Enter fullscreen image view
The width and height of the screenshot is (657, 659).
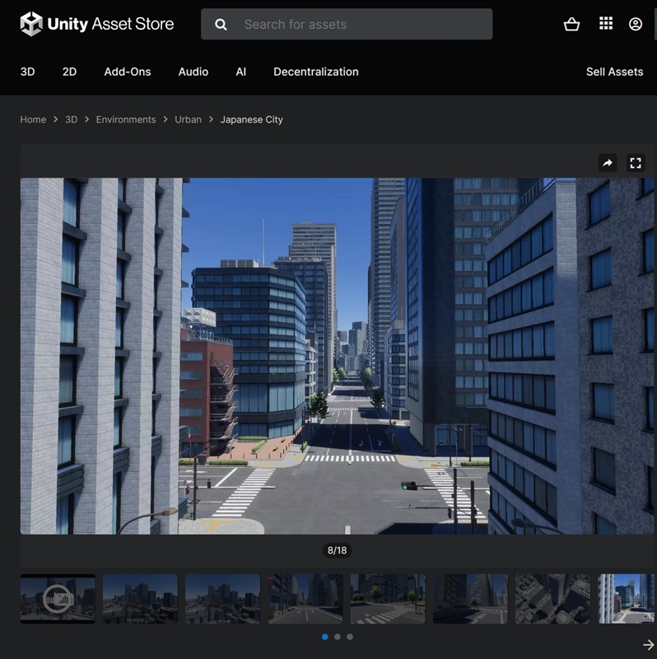(636, 163)
